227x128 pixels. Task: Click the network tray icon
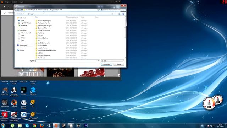(211, 126)
